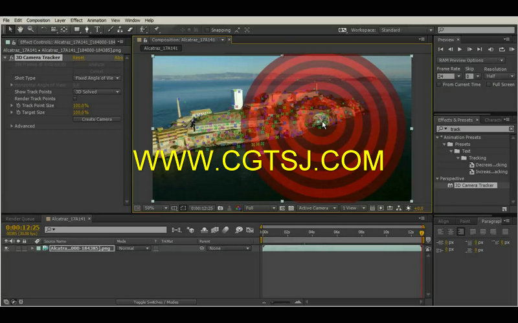Open the Shot Type dropdown
Screen dimensions: 518x323
(96, 78)
